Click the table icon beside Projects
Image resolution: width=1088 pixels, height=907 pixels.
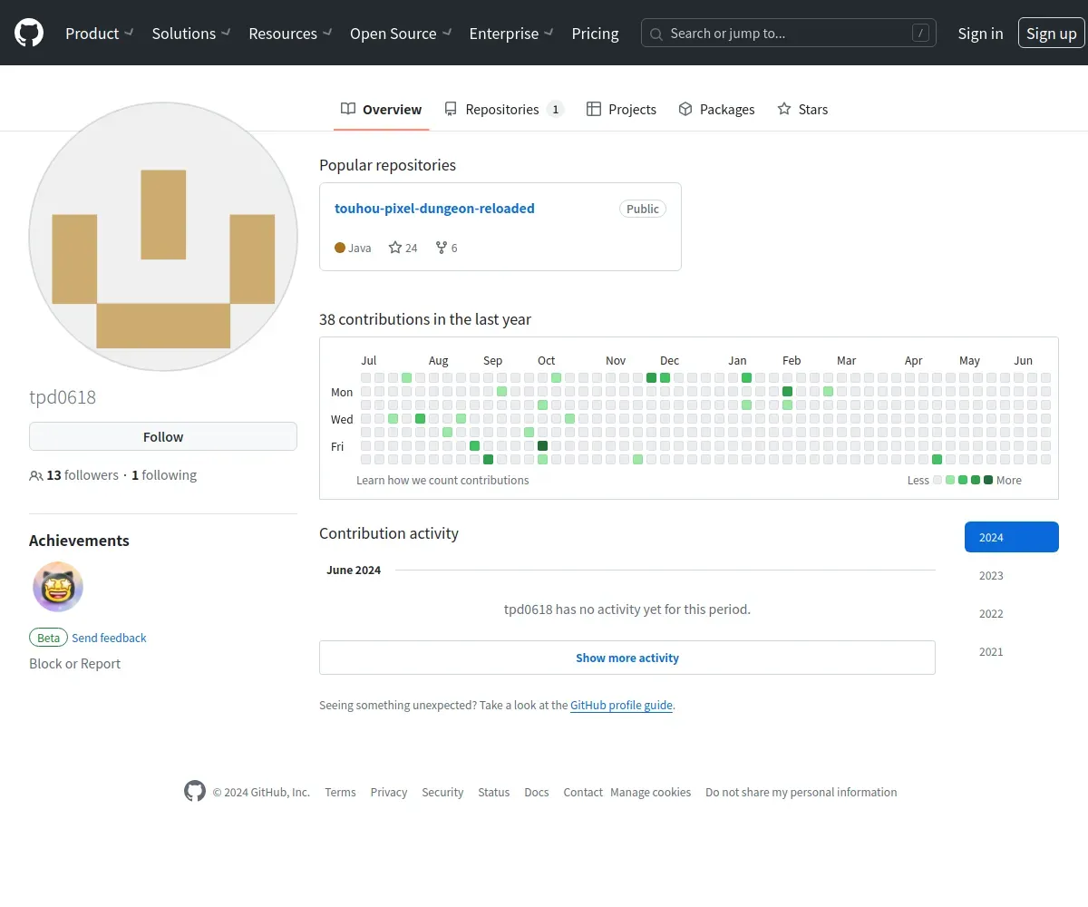pos(594,109)
